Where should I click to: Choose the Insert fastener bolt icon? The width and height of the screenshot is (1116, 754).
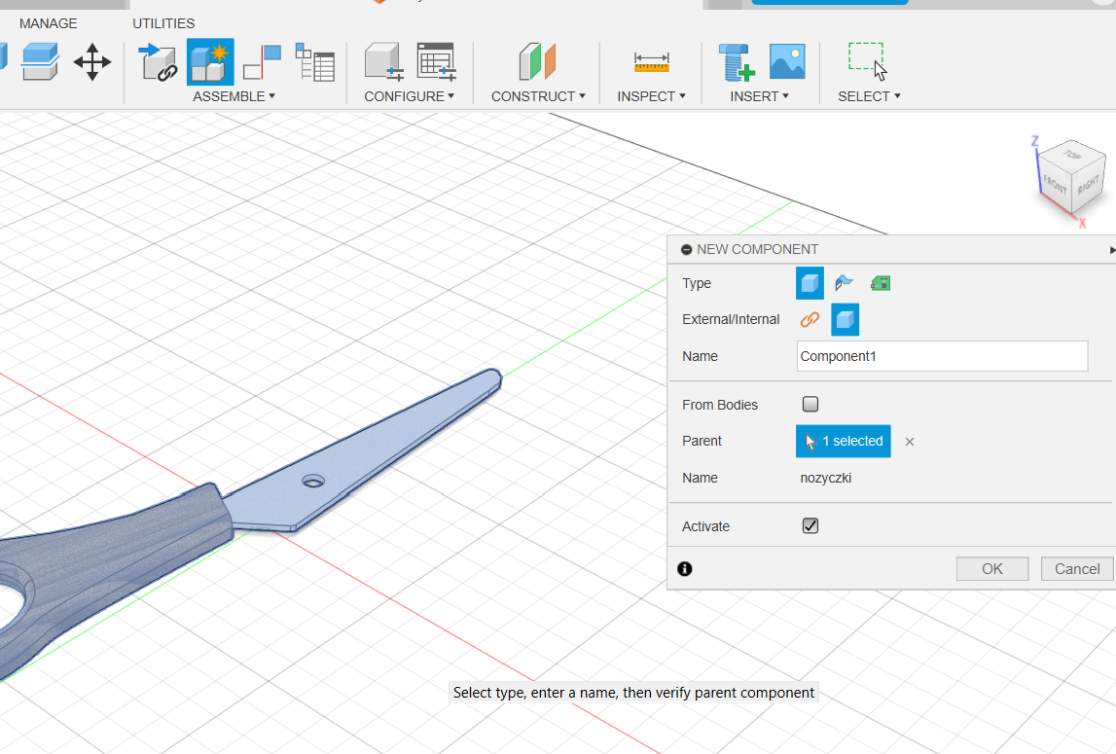736,62
